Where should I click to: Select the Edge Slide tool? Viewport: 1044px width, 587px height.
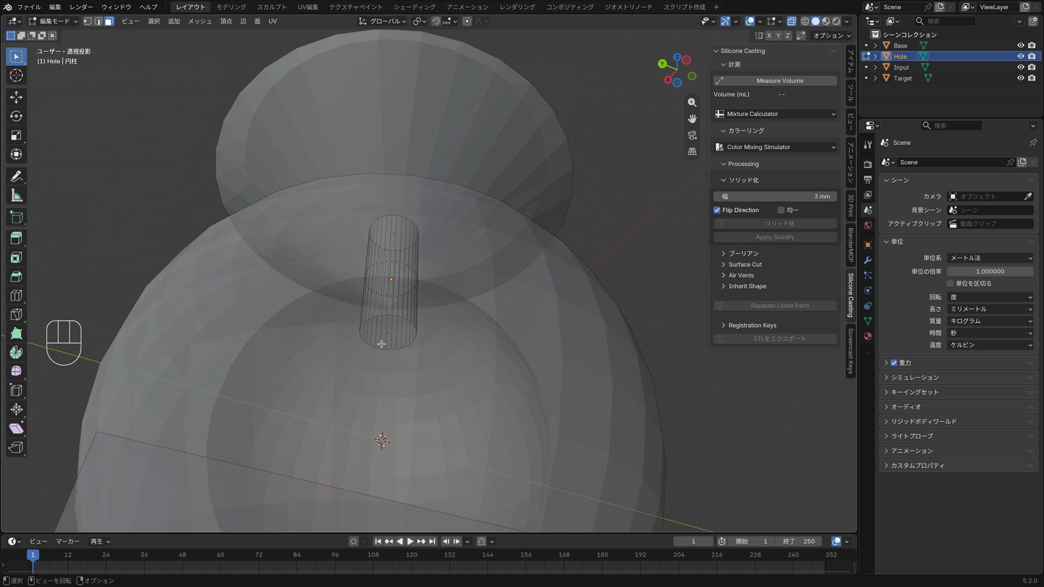[16, 390]
